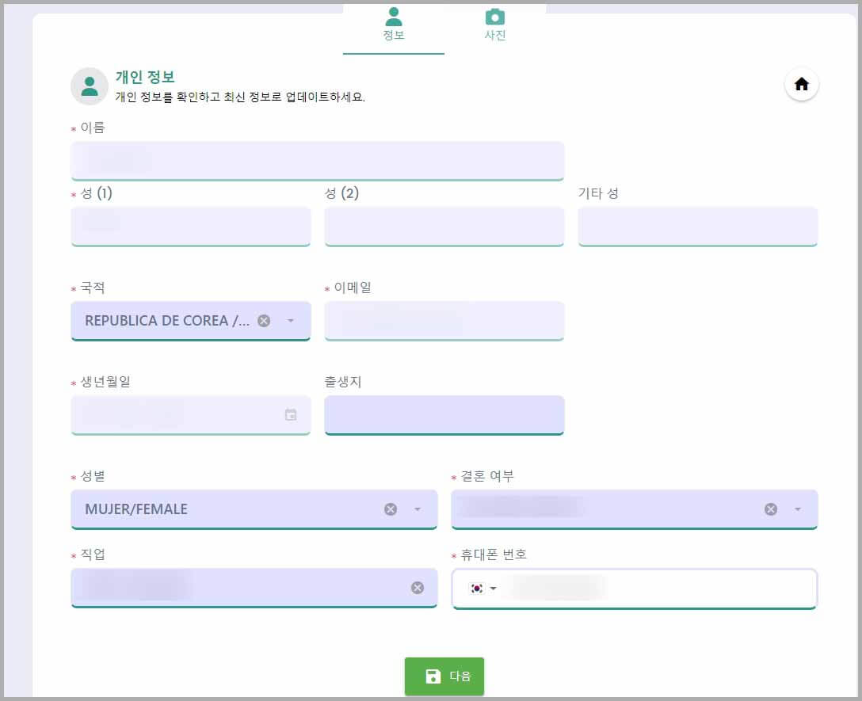
Task: Open the calendar picker in the 생년월일 field
Action: coord(292,414)
